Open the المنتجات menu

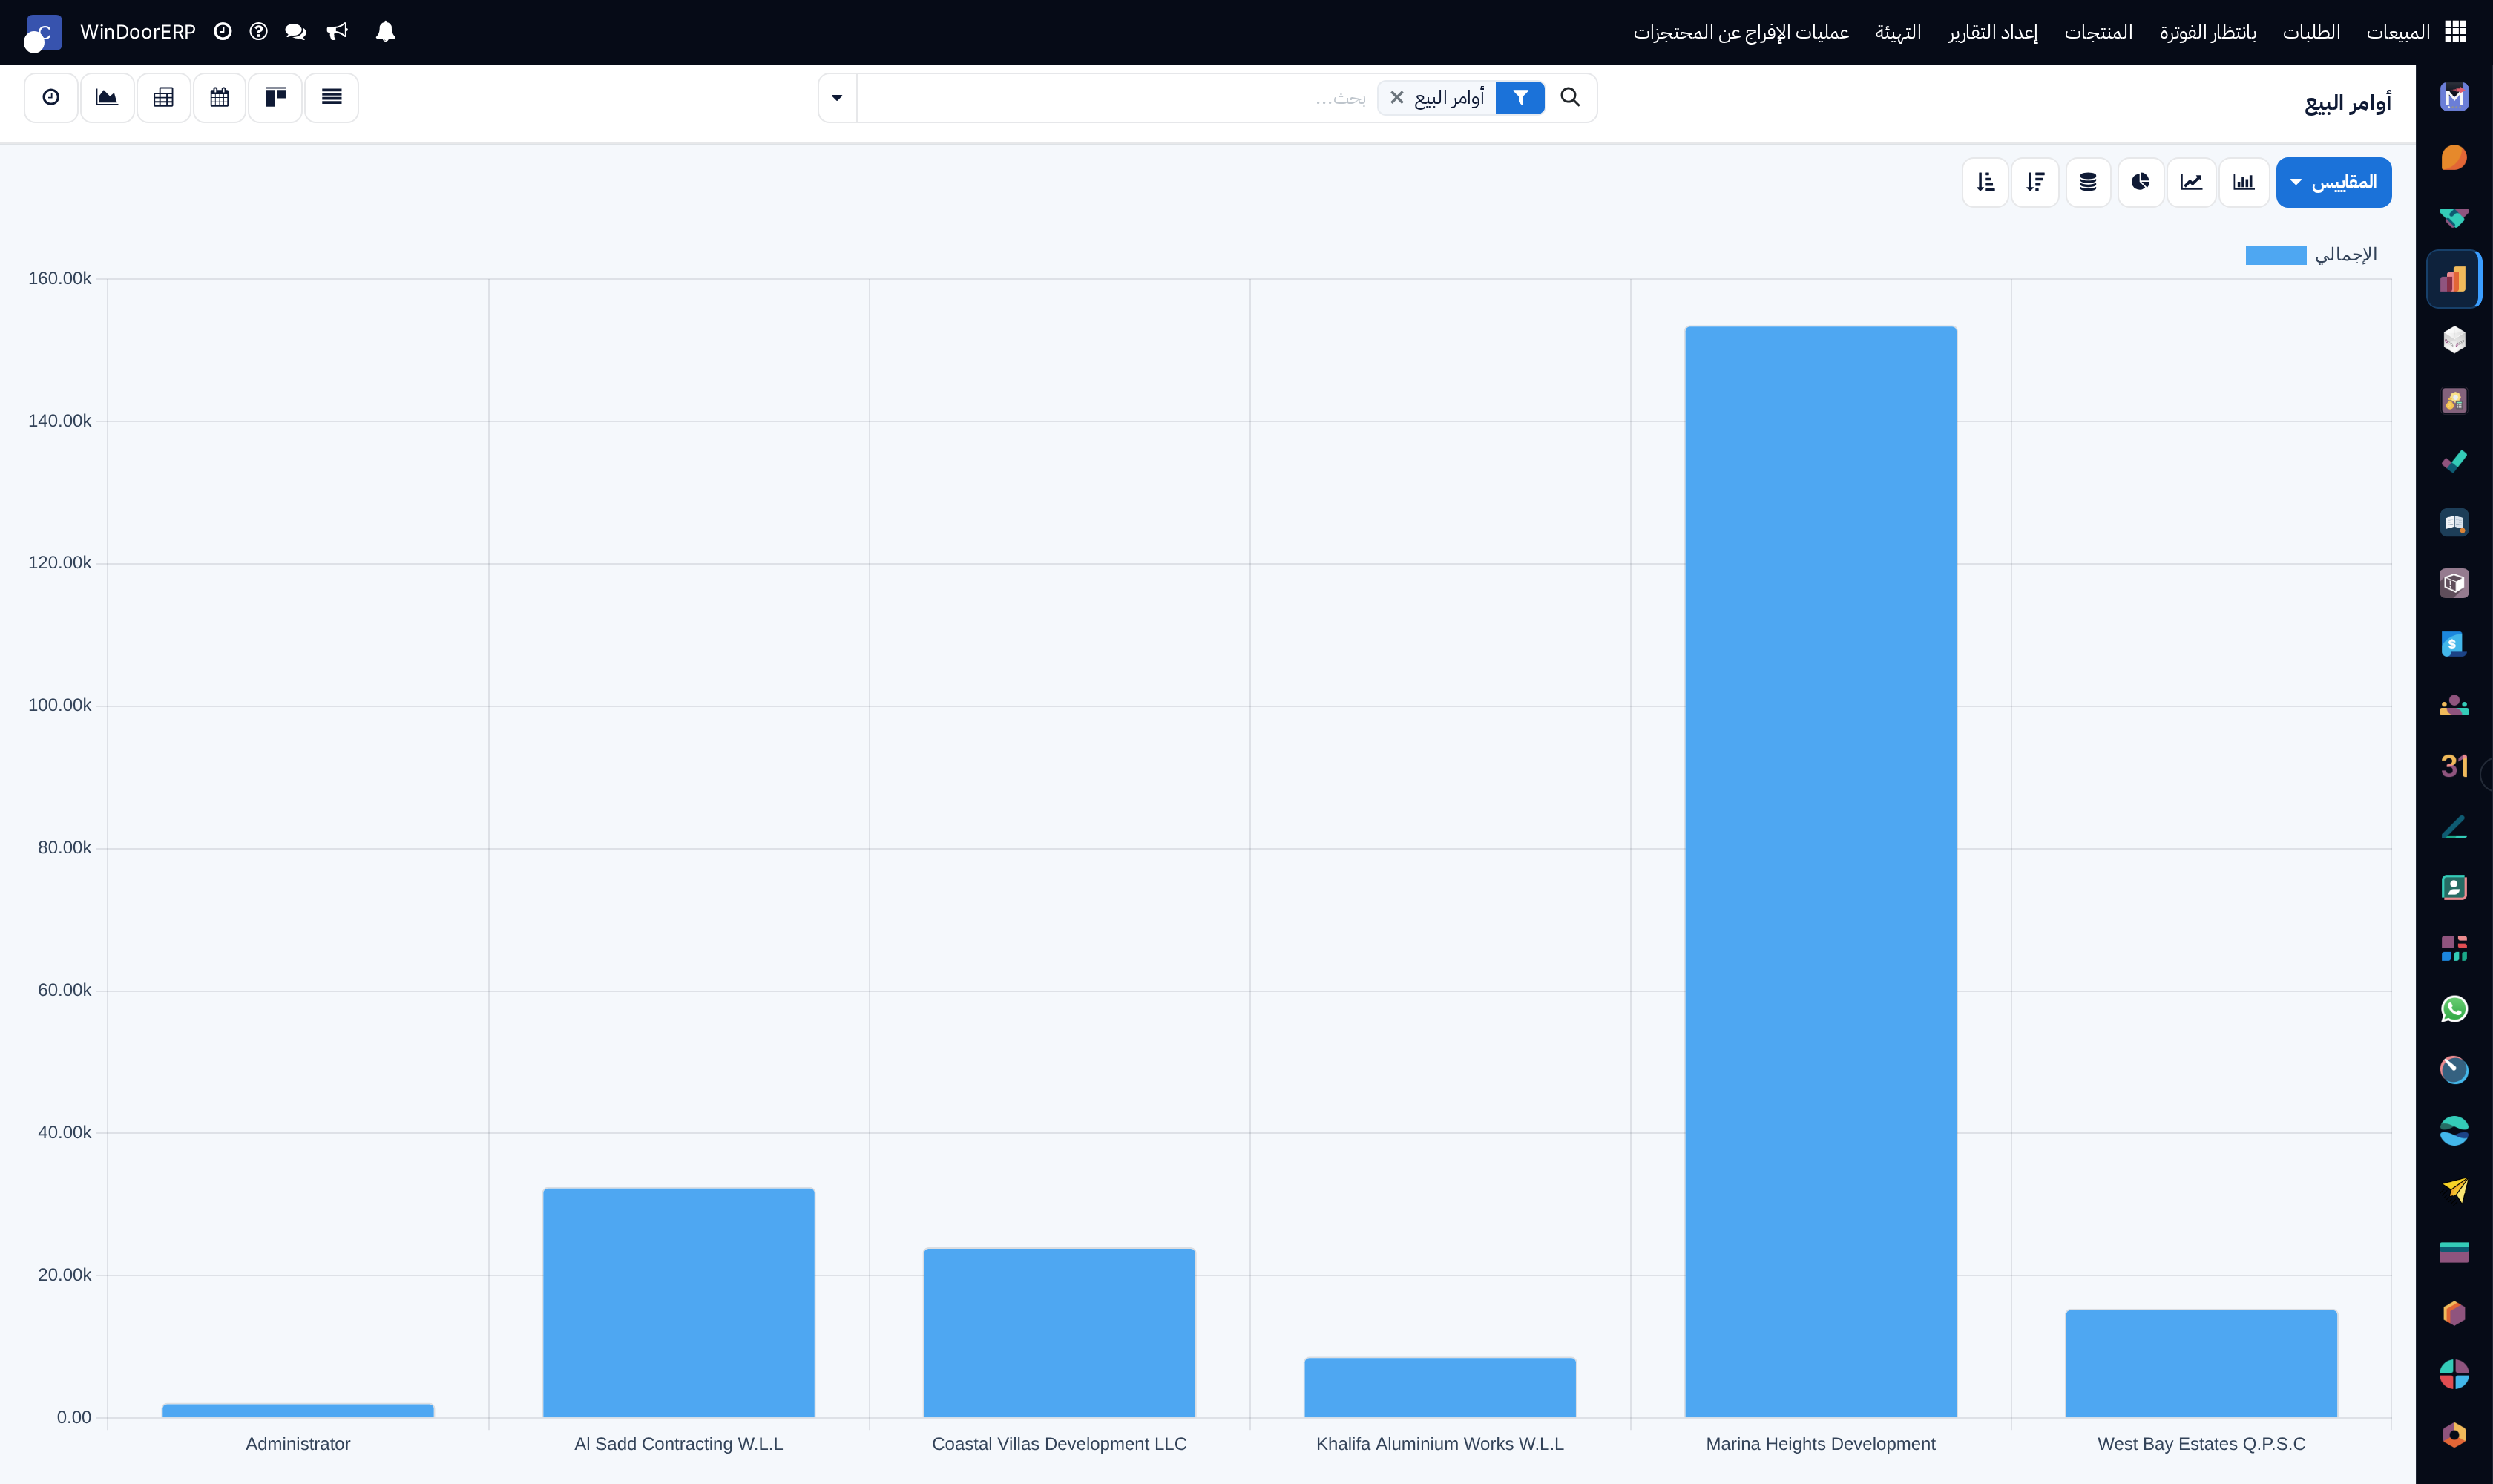pos(2098,32)
